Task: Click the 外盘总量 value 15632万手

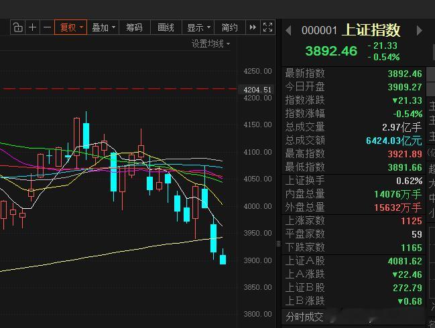Action: 398,208
